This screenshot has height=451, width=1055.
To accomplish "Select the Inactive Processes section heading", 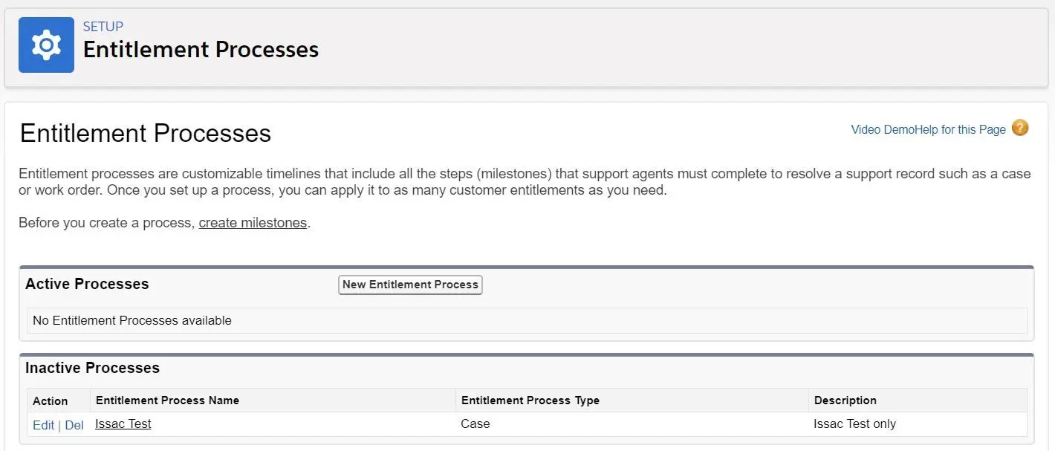I will [x=92, y=368].
